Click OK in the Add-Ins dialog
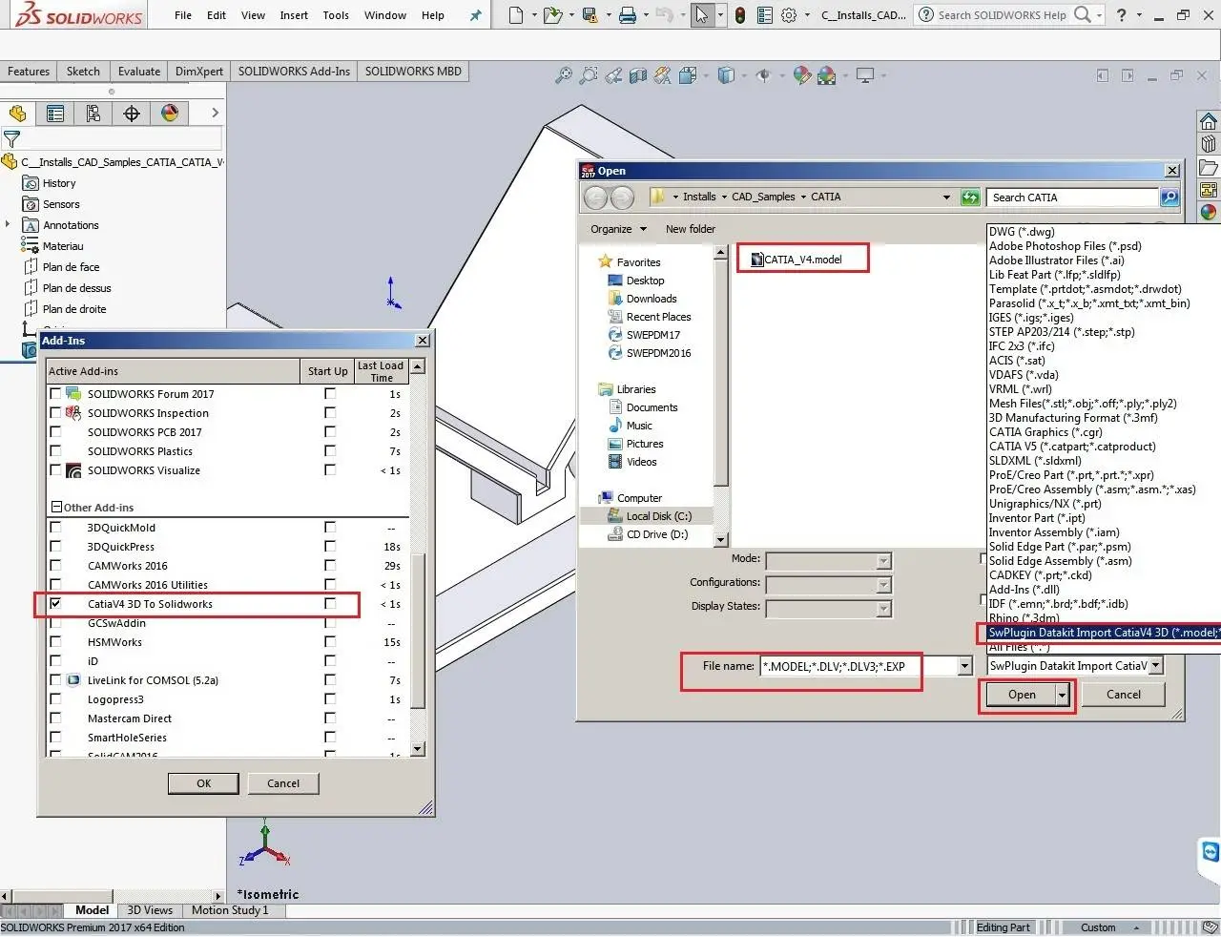This screenshot has width=1221, height=937. [204, 783]
